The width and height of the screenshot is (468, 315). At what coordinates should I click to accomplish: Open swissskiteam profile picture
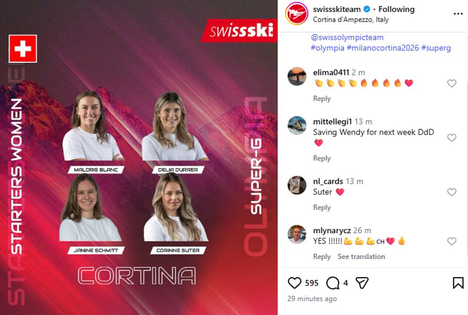tap(296, 13)
